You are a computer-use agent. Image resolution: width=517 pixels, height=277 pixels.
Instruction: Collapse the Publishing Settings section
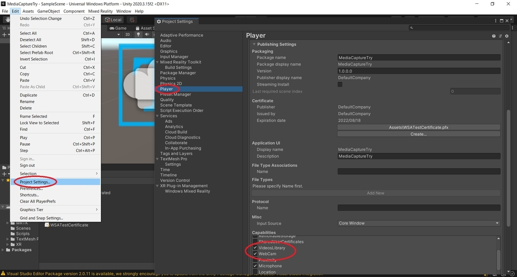254,44
